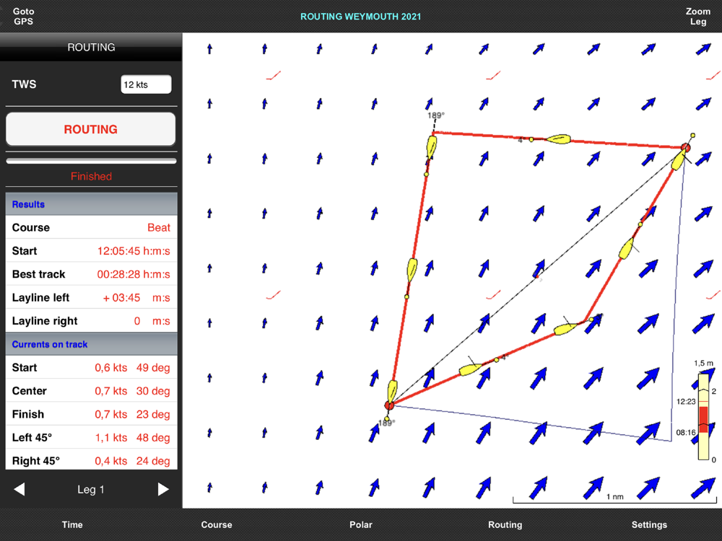
Task: Select the Best track 00:28:28 row
Action: click(x=91, y=274)
